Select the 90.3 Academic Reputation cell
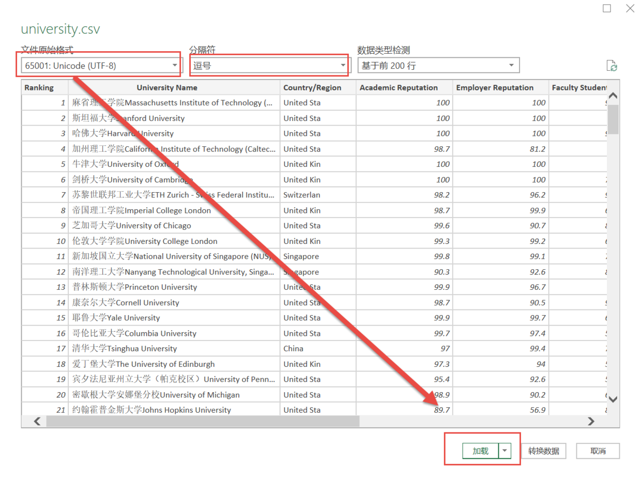Image resolution: width=641 pixels, height=480 pixels. (405, 272)
